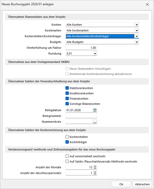Close the Neues Buchungsjahr dialog

point(147,4)
